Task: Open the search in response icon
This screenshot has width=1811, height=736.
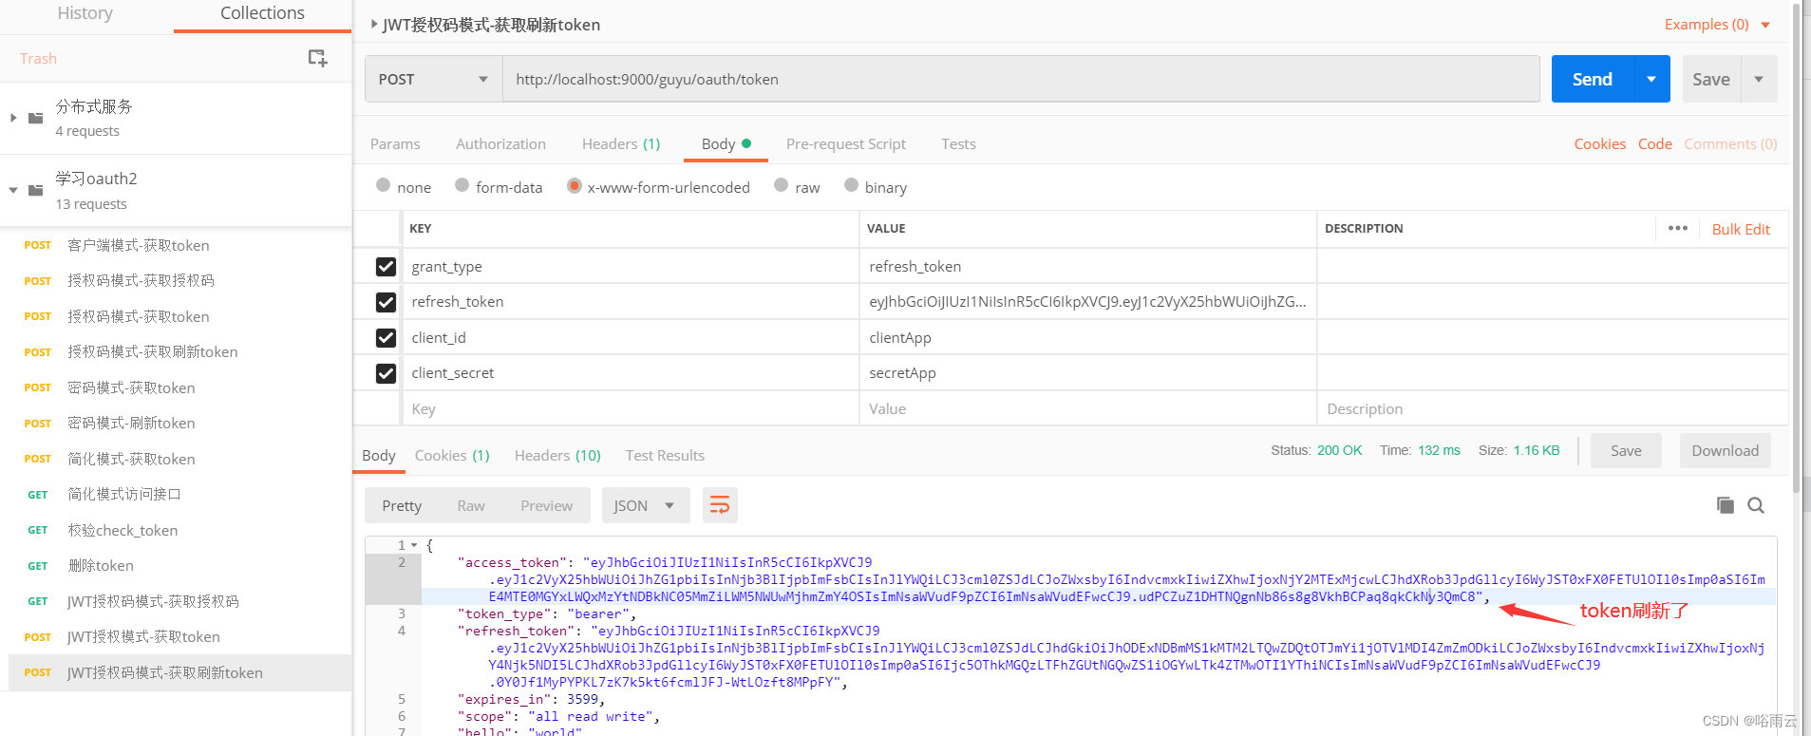Action: [1756, 505]
